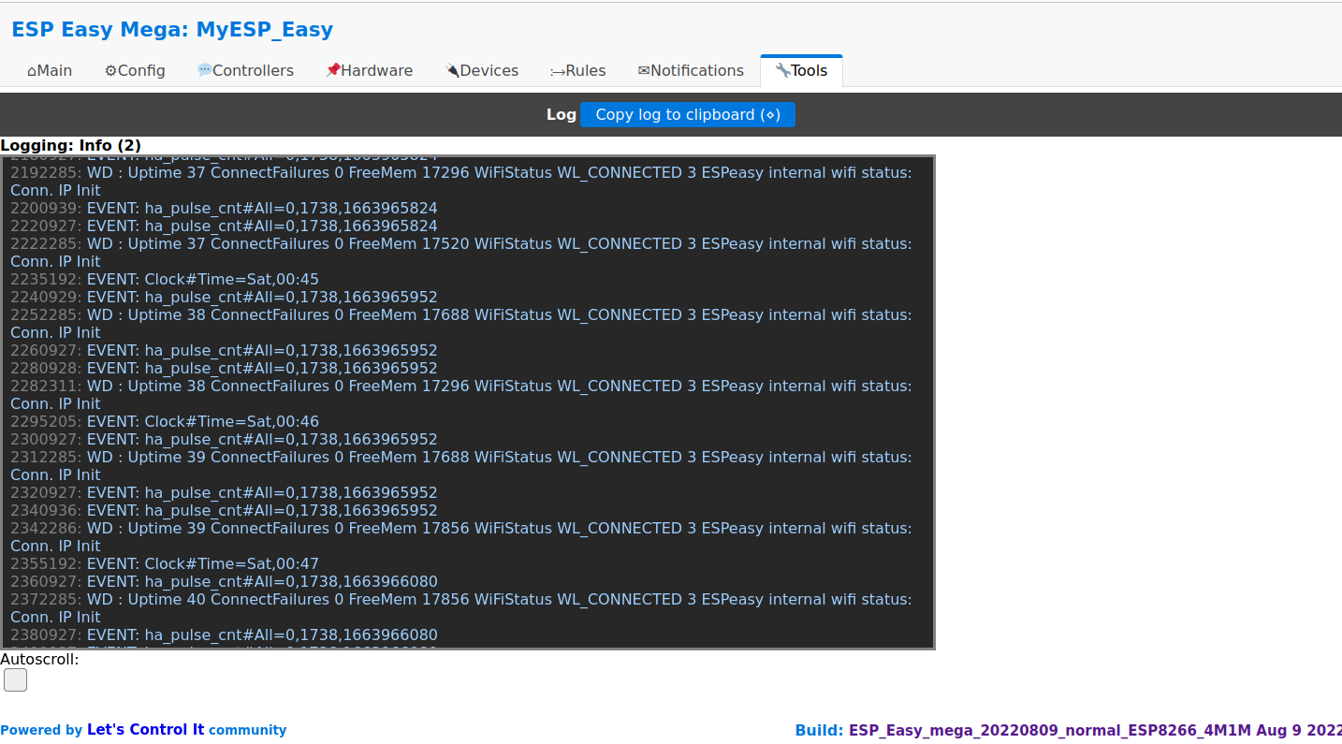
Task: Click the arrow icon on Rules tab
Action: tap(558, 72)
